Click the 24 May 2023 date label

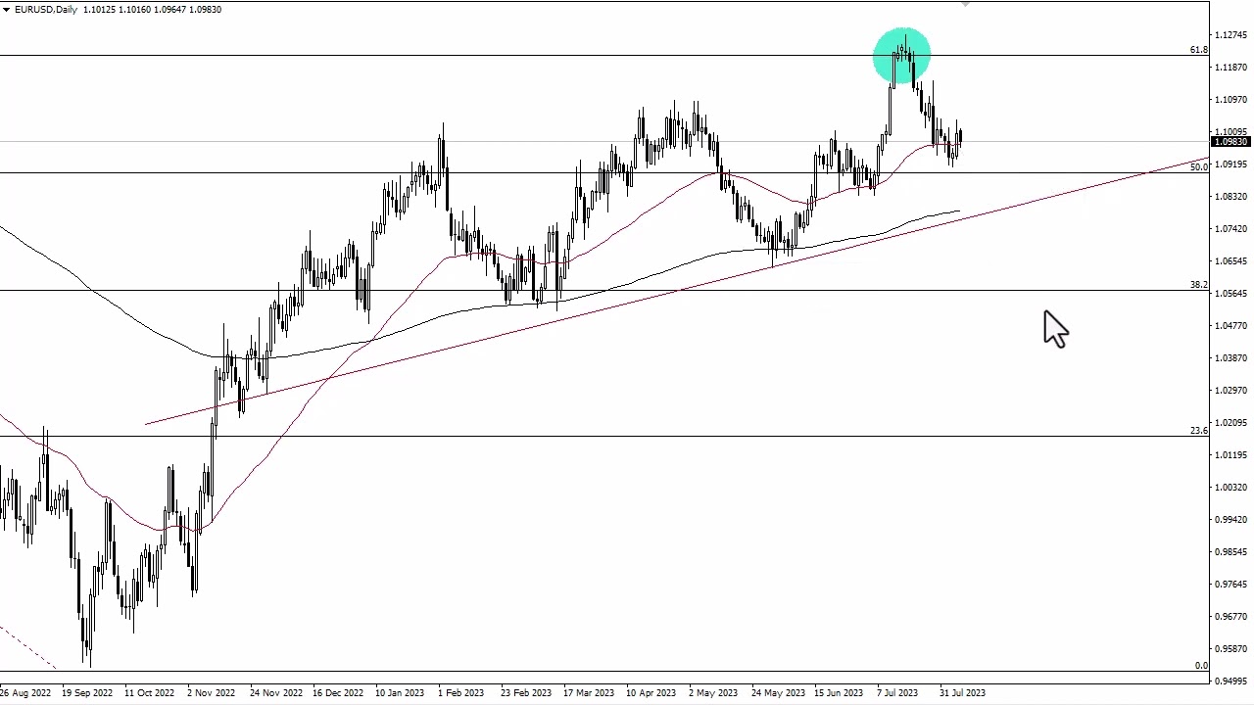tap(778, 693)
